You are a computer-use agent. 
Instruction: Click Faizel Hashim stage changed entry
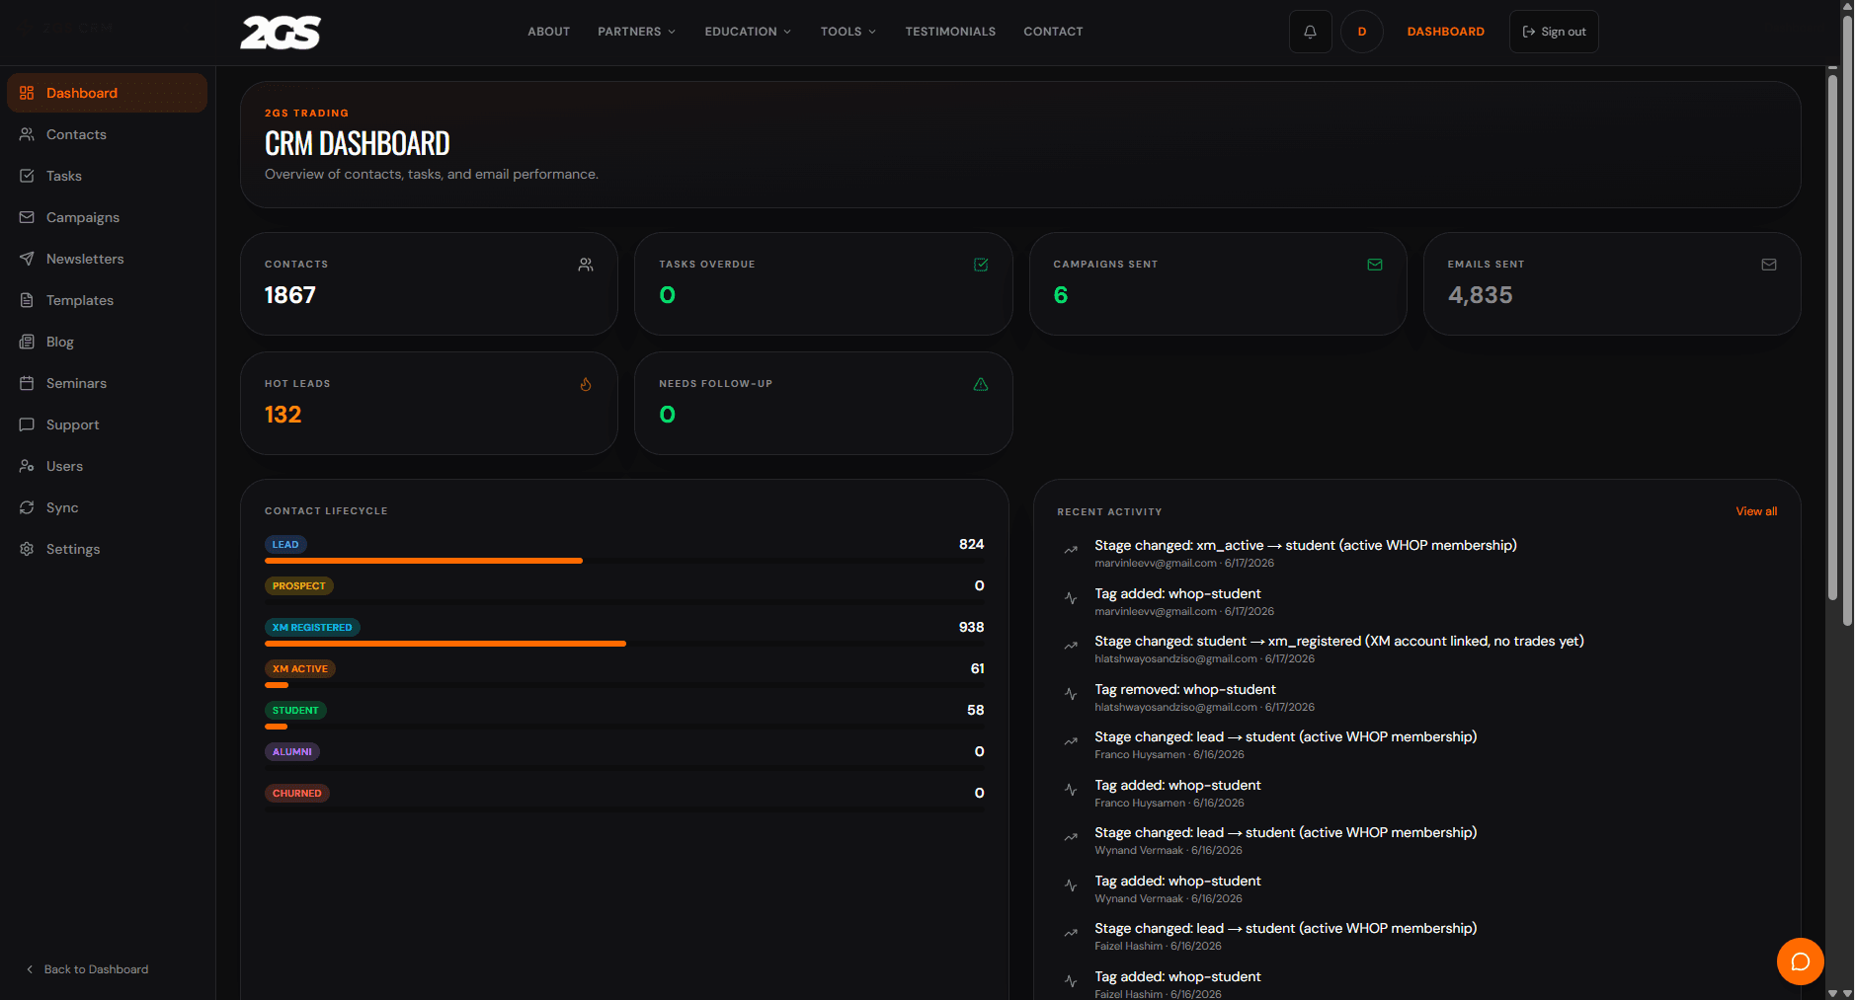point(1416,937)
